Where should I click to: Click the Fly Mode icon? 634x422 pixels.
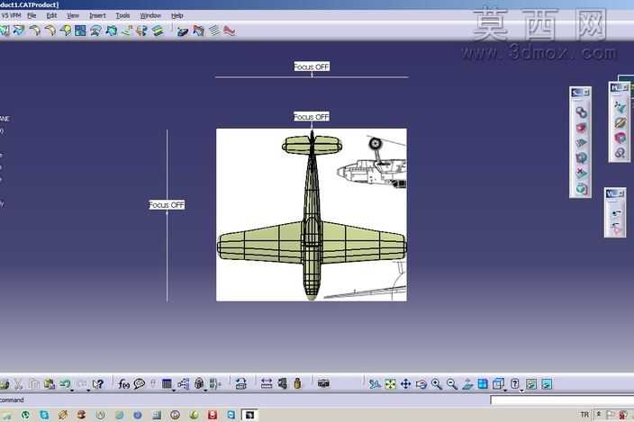375,383
